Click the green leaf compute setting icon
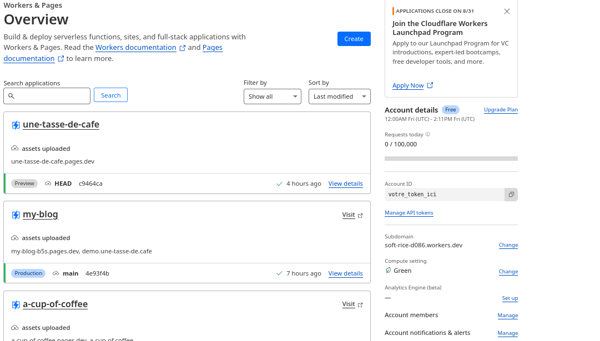The width and height of the screenshot is (600, 341). pyautogui.click(x=388, y=271)
